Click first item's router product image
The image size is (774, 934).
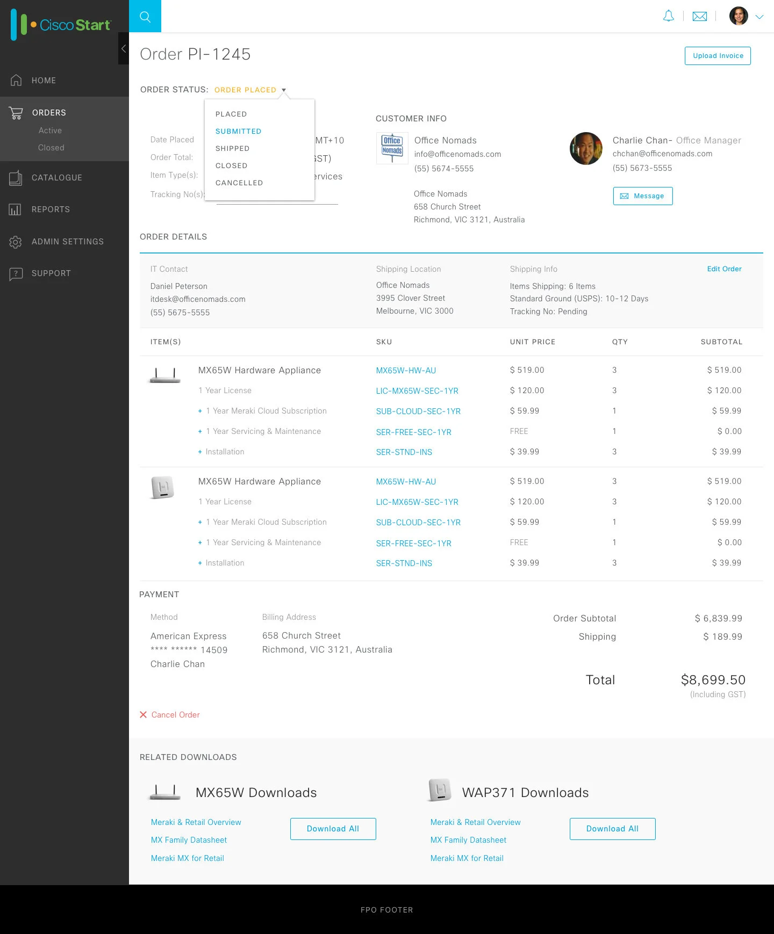[x=164, y=375]
